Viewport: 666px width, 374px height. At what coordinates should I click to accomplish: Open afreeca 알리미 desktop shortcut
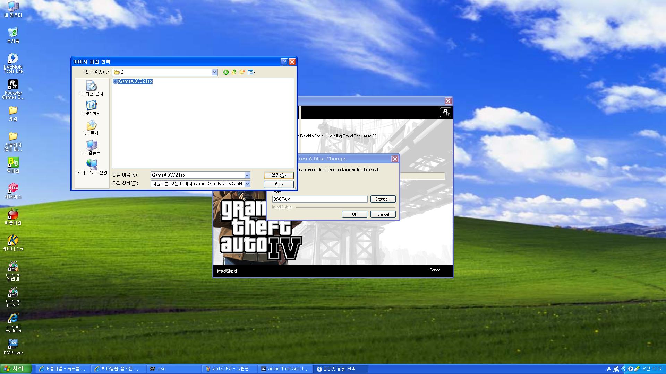point(13,271)
